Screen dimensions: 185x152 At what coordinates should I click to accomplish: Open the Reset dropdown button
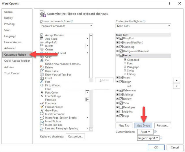coord(145,132)
